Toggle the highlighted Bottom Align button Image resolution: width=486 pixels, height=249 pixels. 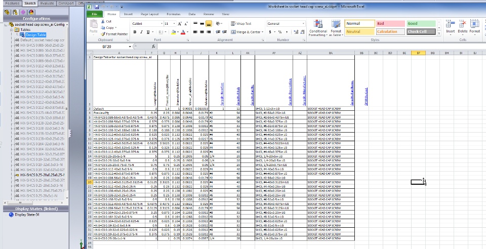point(209,24)
